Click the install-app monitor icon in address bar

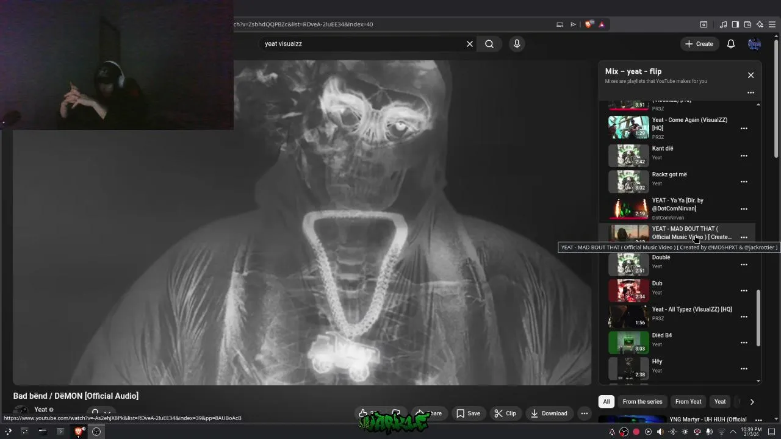560,24
